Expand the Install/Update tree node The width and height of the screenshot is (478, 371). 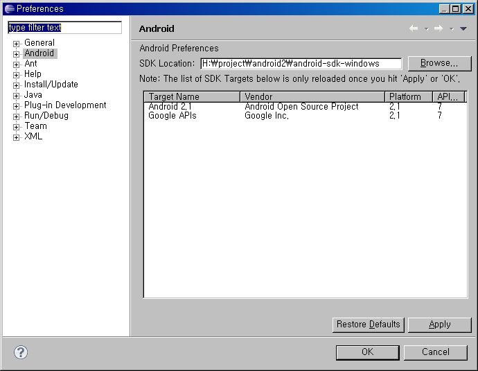click(16, 85)
